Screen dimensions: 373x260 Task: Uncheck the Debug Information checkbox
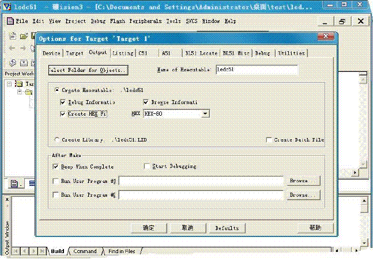[x=63, y=102]
